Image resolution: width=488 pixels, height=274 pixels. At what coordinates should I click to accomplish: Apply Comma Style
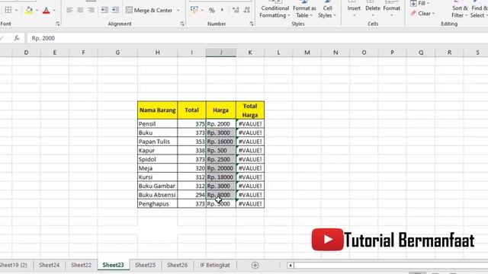coord(222,10)
